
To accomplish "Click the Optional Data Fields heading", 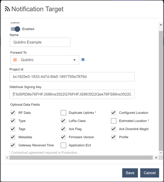I will tap(25, 105).
